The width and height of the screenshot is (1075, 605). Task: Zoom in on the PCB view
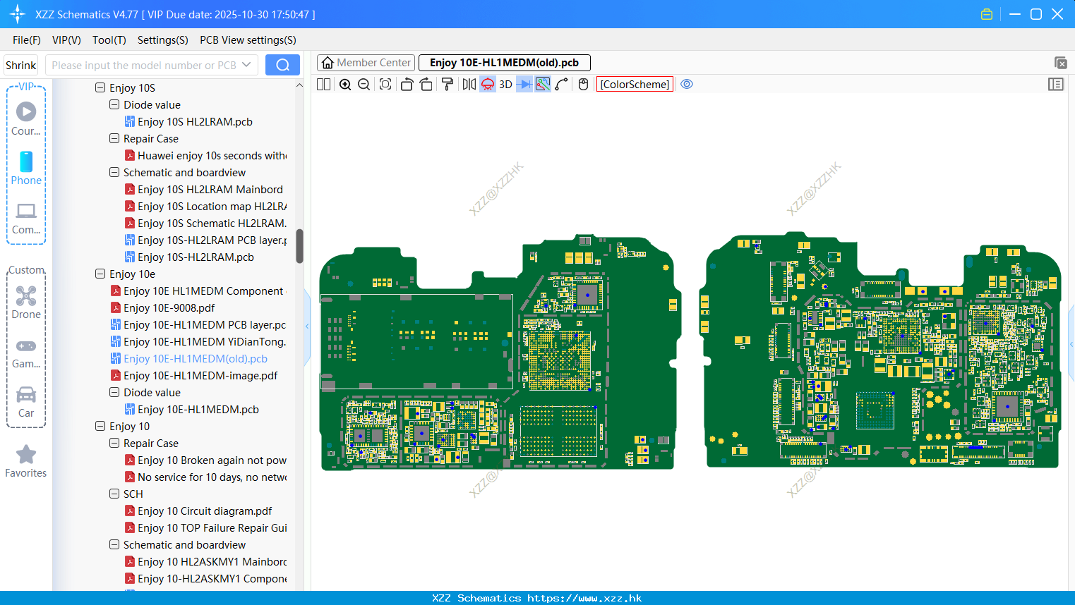coord(345,84)
